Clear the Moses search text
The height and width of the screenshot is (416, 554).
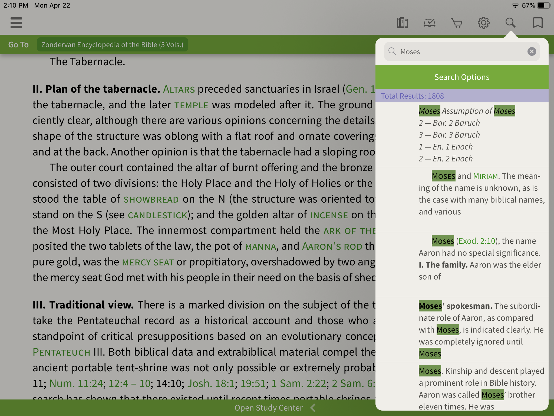coord(532,51)
